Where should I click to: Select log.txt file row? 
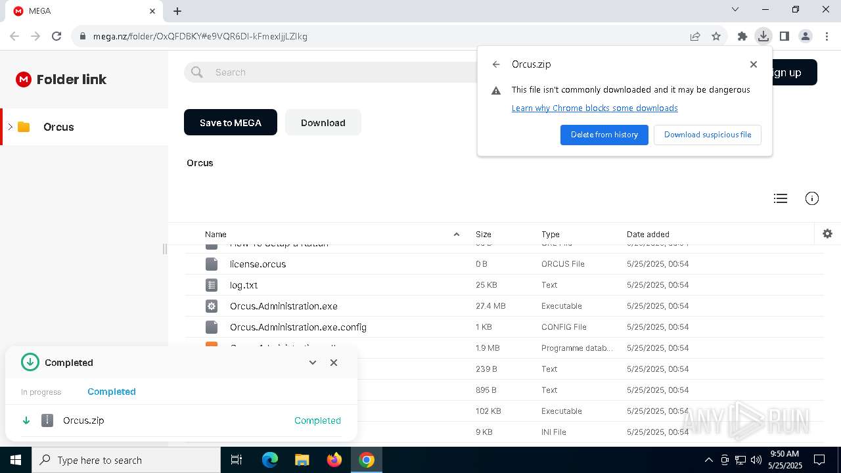click(505, 285)
